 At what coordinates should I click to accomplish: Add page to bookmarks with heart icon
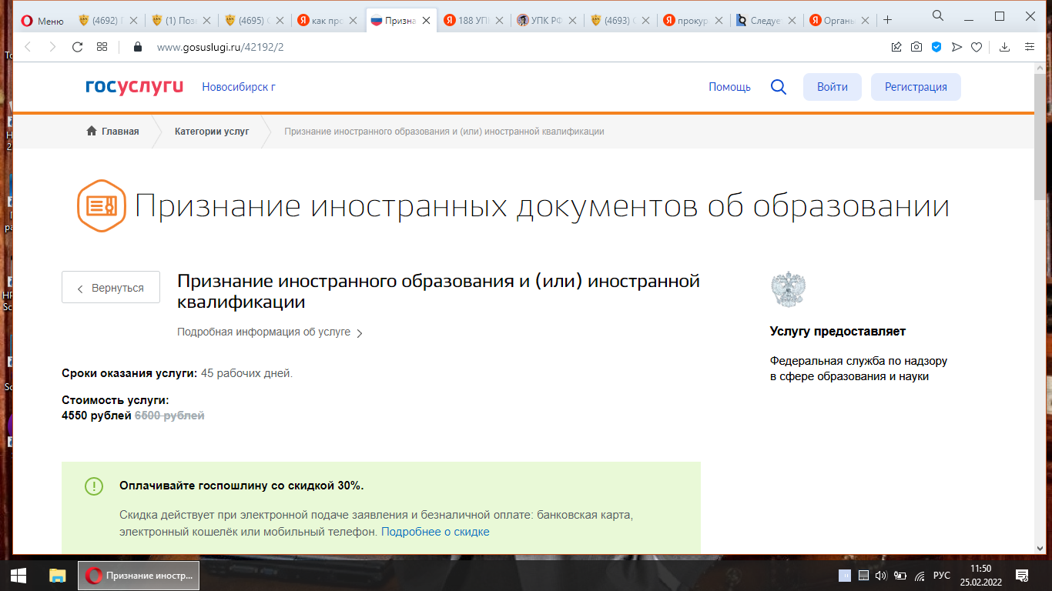point(977,47)
